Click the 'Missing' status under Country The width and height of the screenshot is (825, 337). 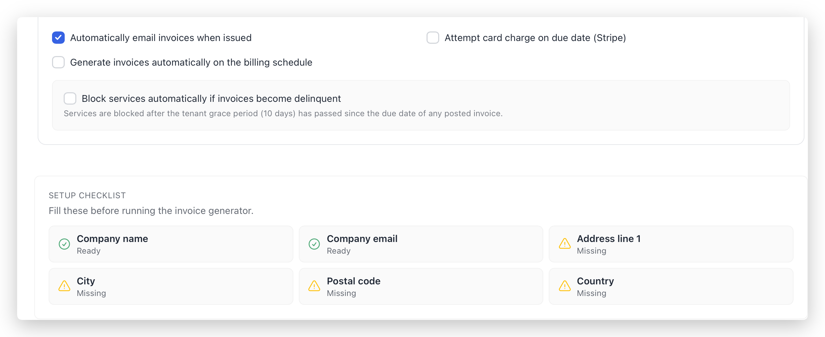click(592, 293)
